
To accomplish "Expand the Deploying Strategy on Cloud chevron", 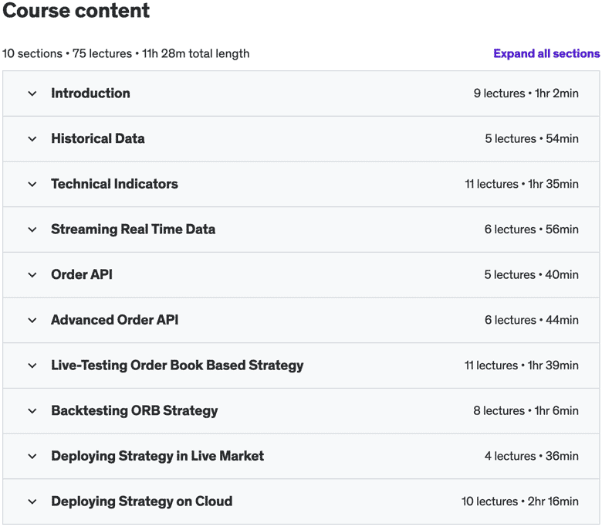I will coord(32,501).
